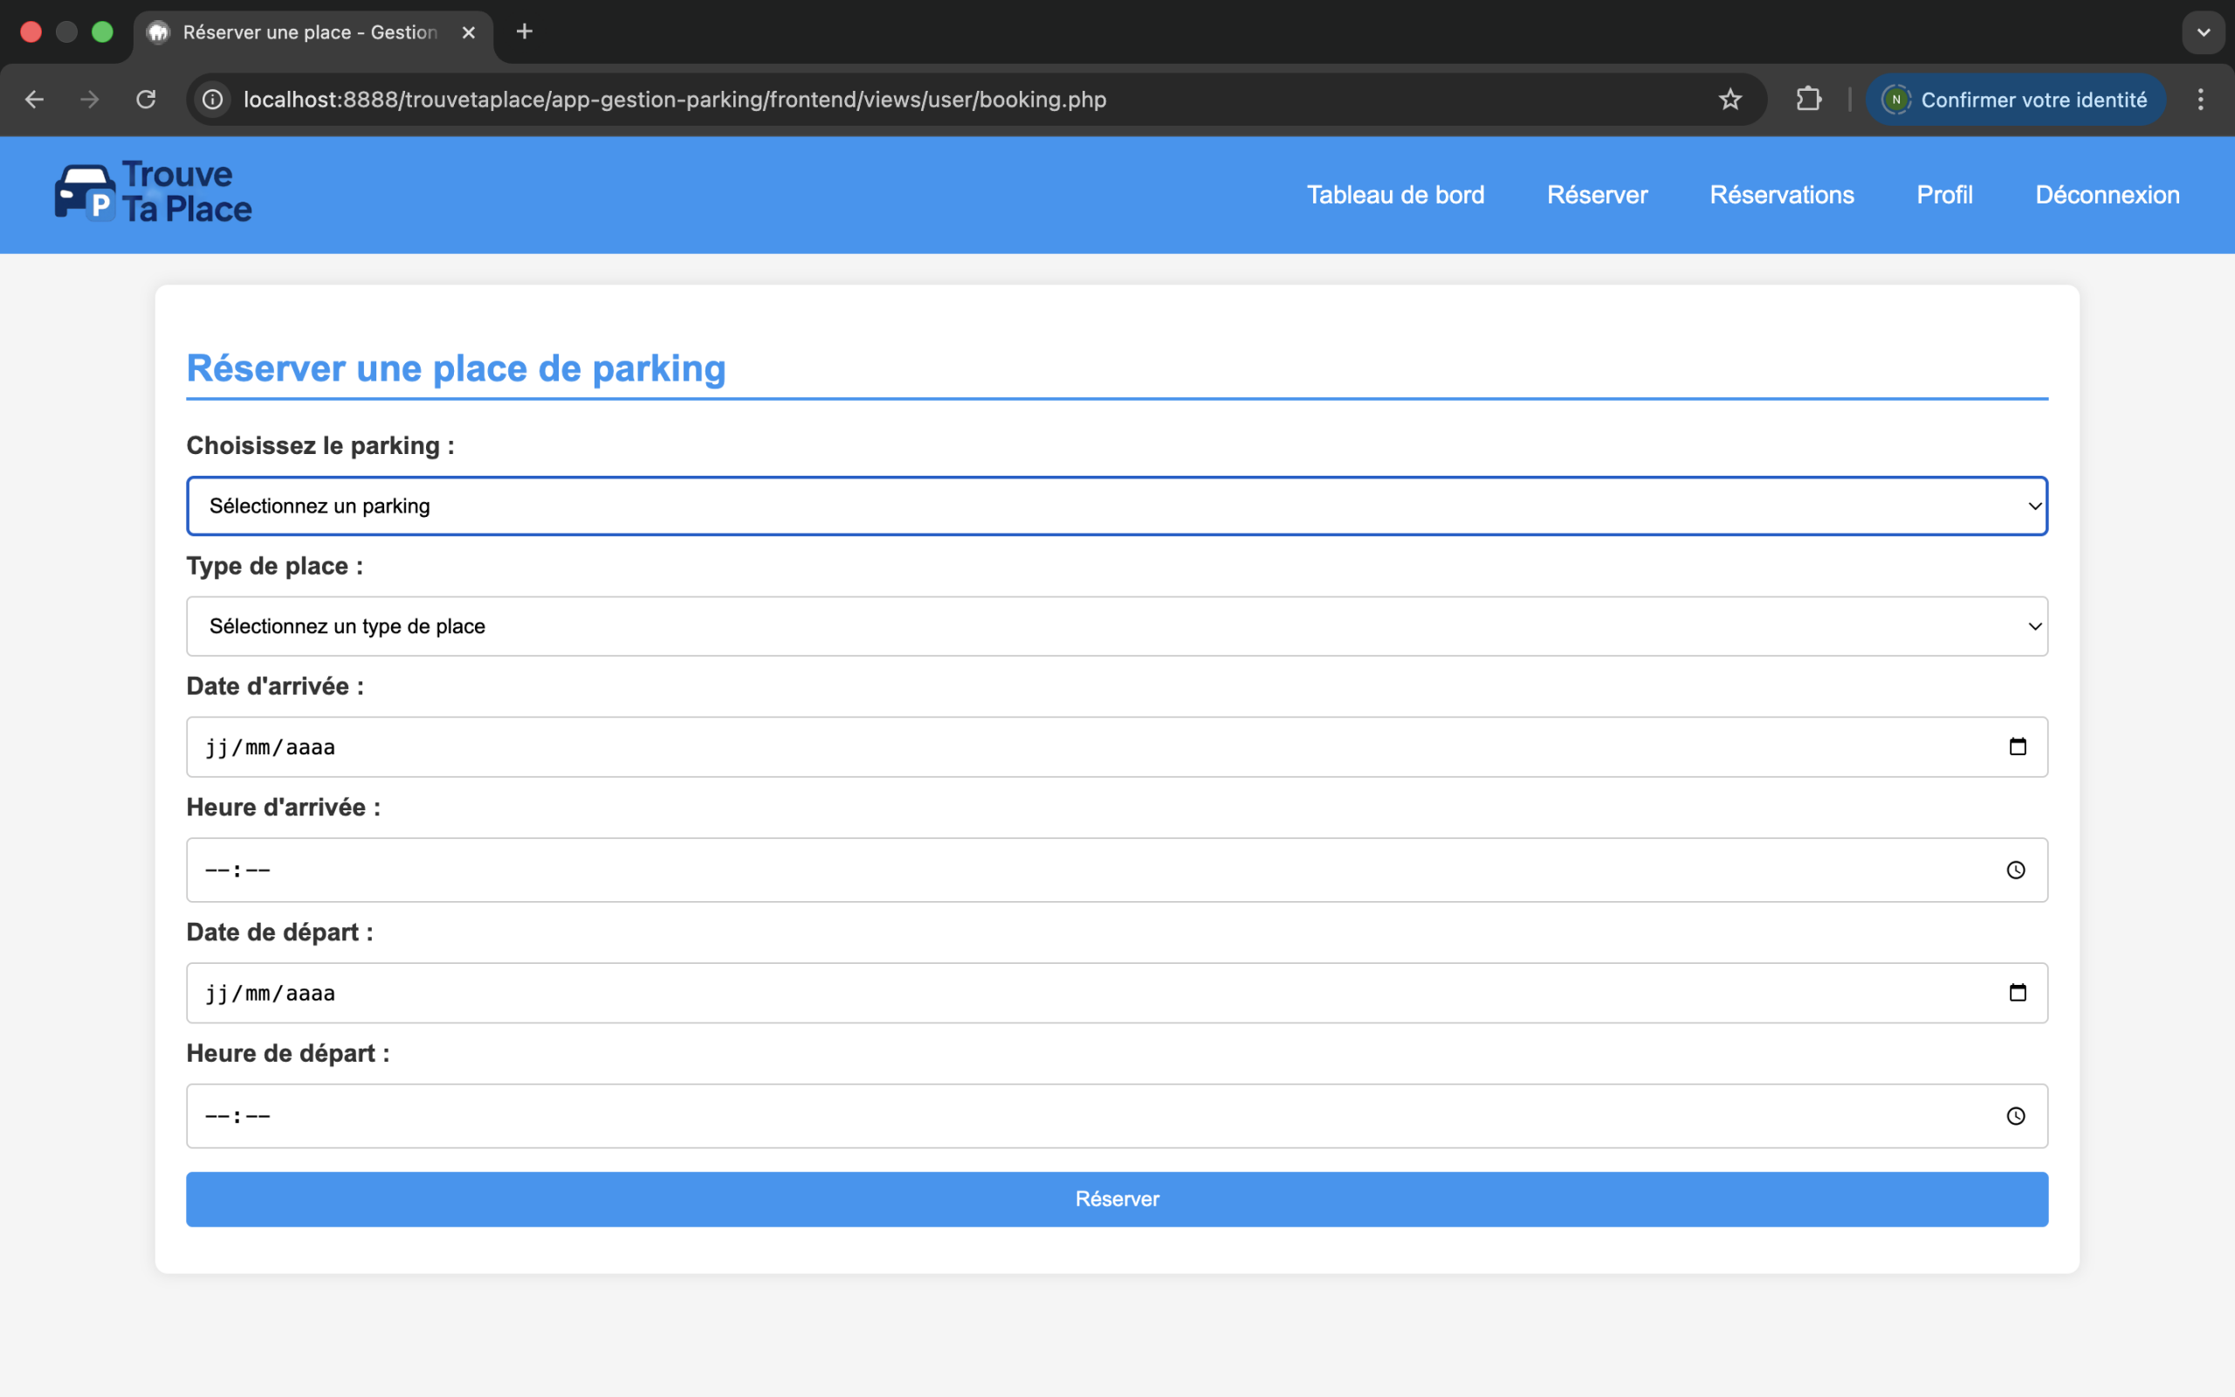Expand the 'Sélectionnez un type de place' dropdown

[1117, 626]
